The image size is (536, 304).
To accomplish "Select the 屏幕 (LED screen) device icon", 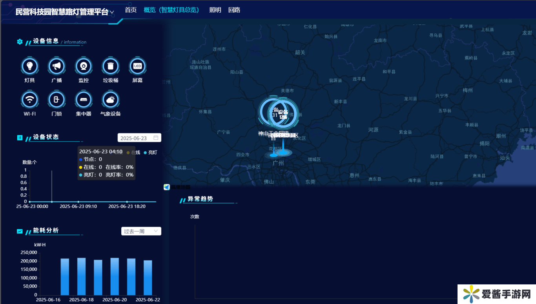I will coord(137,66).
